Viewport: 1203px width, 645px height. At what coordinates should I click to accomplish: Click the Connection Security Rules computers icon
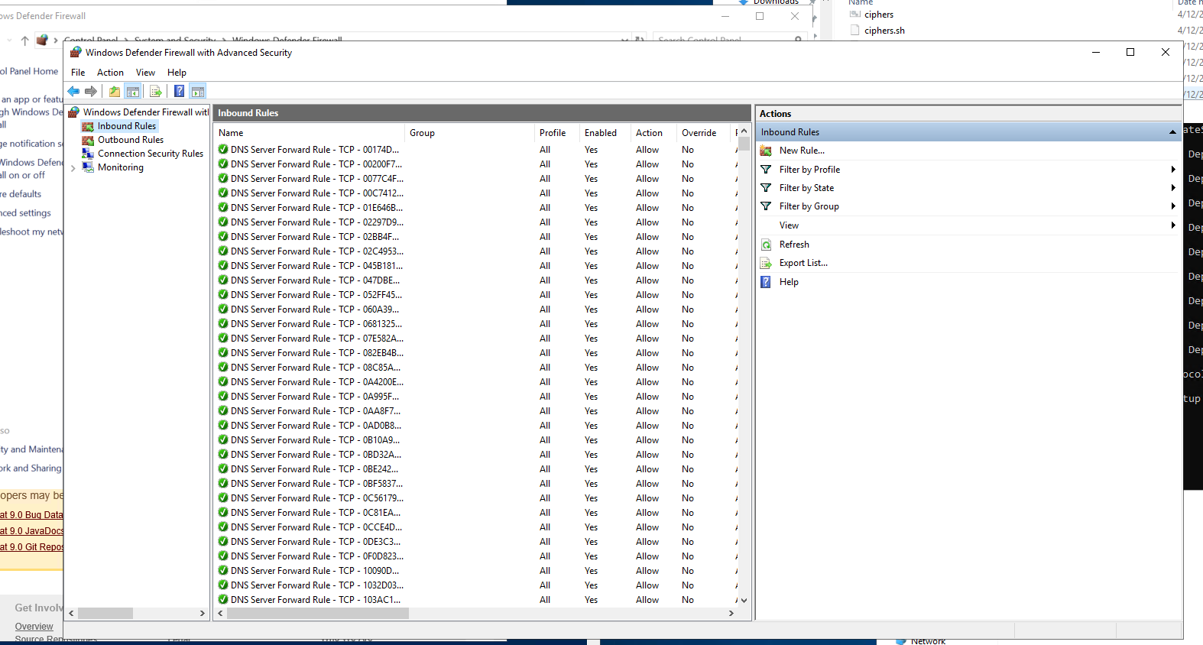coord(88,154)
